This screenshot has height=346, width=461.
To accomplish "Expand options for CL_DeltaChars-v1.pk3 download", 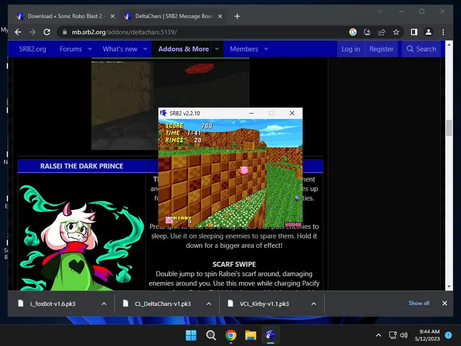I will (209, 304).
